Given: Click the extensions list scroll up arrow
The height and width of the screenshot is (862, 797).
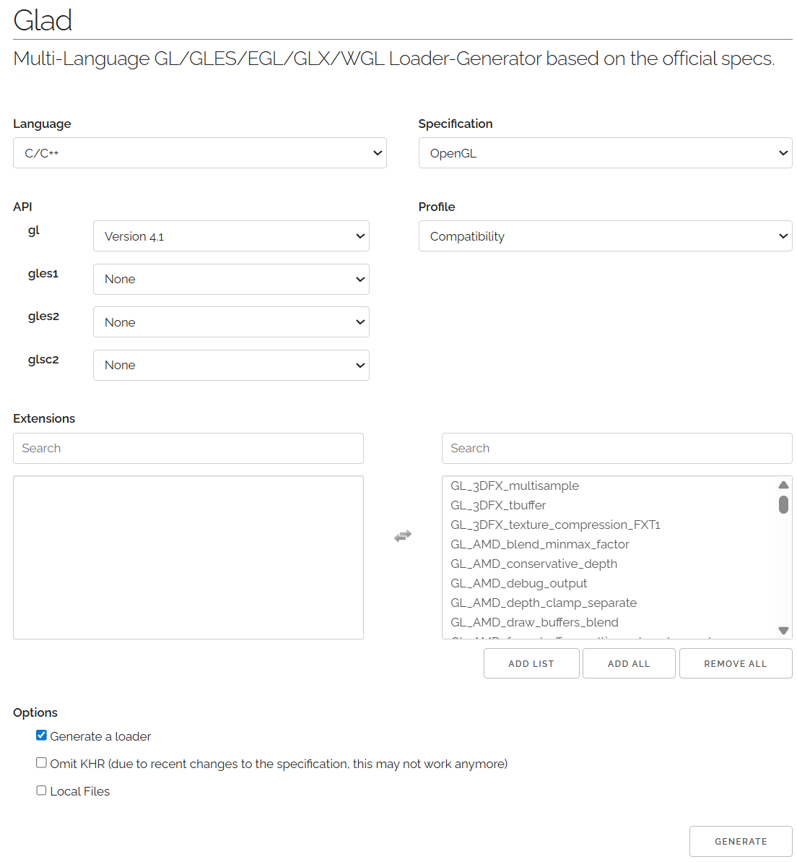Looking at the screenshot, I should pyautogui.click(x=783, y=485).
